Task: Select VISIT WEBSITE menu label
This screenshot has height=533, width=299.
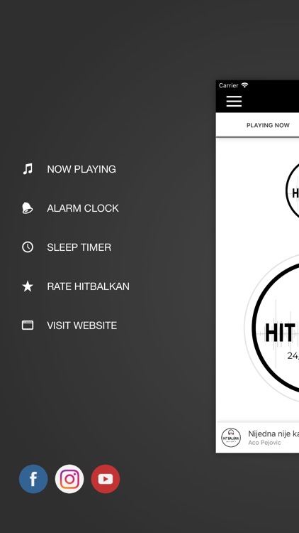Action: click(81, 325)
